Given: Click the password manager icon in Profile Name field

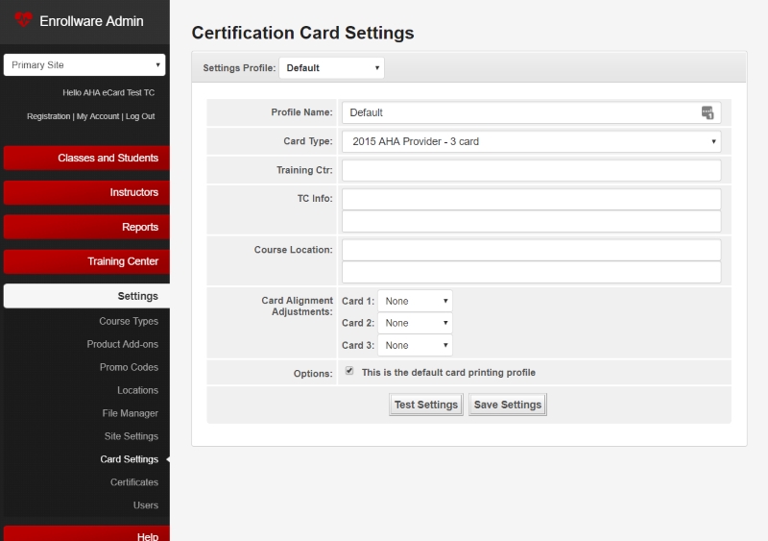Looking at the screenshot, I should (708, 112).
